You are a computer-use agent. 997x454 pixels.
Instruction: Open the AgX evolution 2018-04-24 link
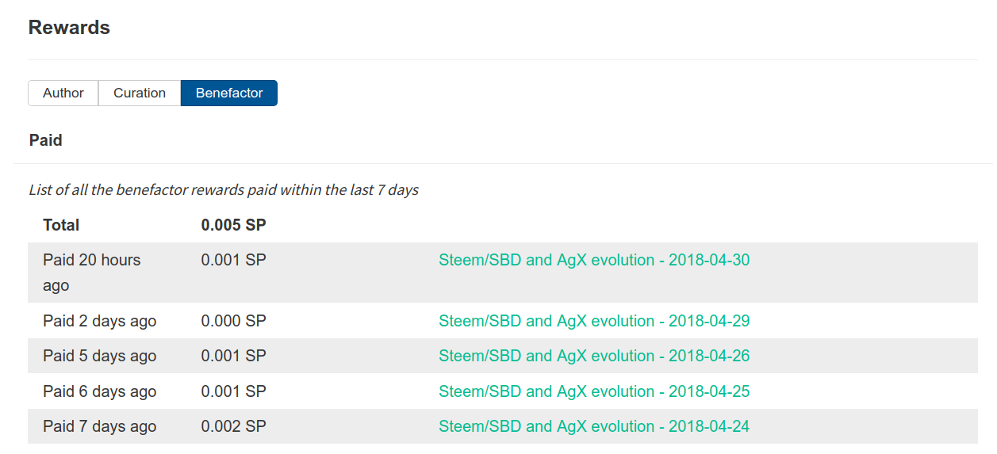[594, 426]
